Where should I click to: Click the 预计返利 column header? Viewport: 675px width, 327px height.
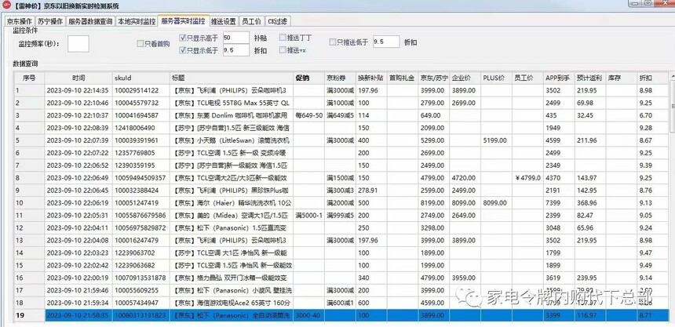pyautogui.click(x=590, y=78)
